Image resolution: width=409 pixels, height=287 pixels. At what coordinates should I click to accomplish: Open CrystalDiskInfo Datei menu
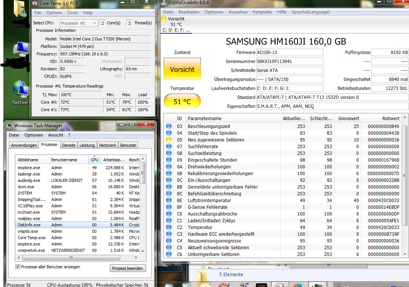[x=168, y=12]
